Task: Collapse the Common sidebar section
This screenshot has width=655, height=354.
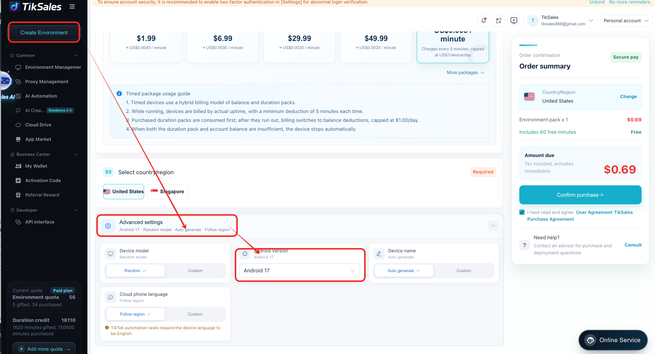Action: (76, 55)
